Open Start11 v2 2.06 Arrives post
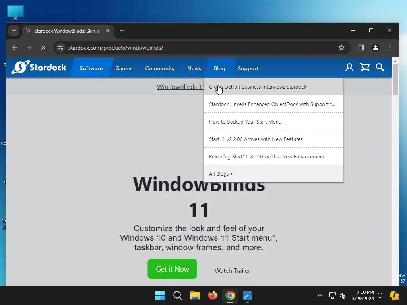 click(273, 139)
